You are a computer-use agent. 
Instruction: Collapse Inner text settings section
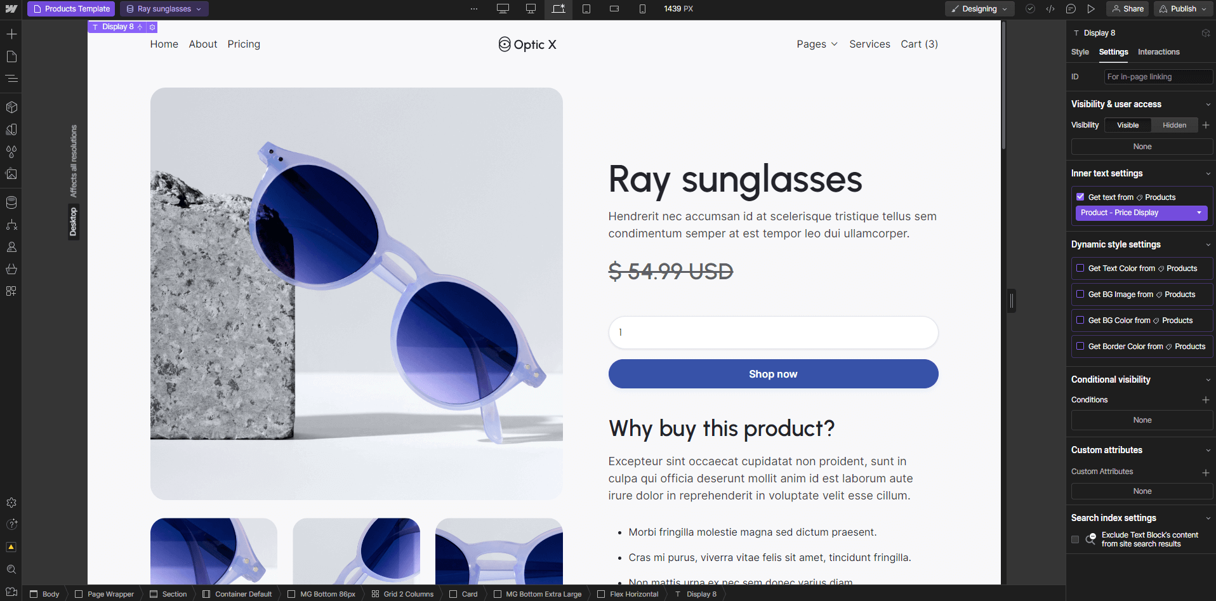point(1208,174)
